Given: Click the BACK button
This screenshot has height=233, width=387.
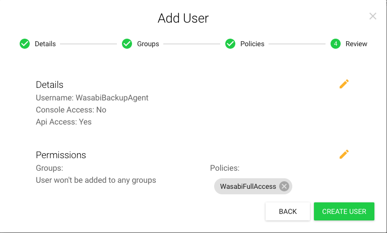Looking at the screenshot, I should [288, 211].
